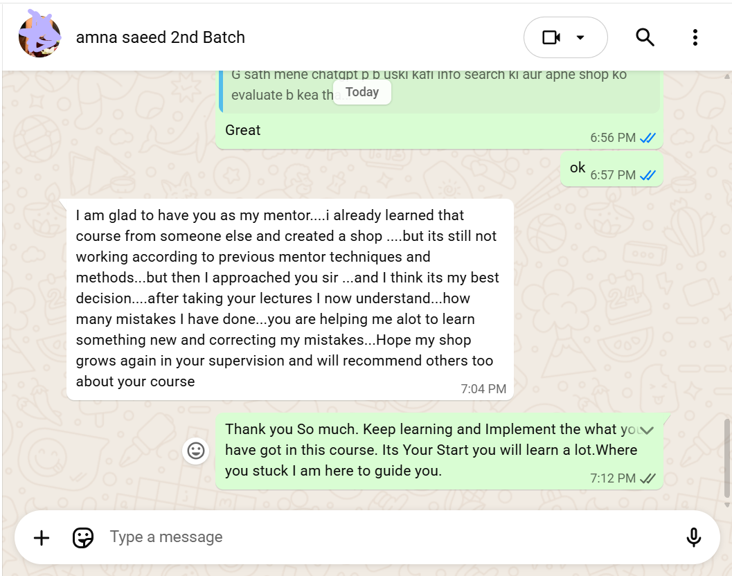The height and width of the screenshot is (576, 732).
Task: React with the emoji smiley icon
Action: (x=196, y=451)
